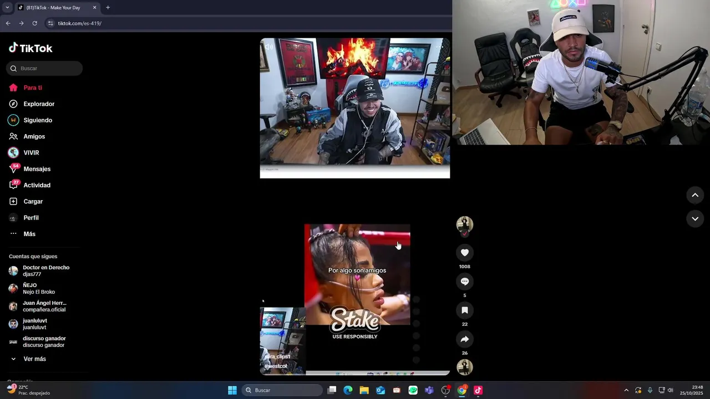
Task: Open the Windows Start menu
Action: point(232,390)
